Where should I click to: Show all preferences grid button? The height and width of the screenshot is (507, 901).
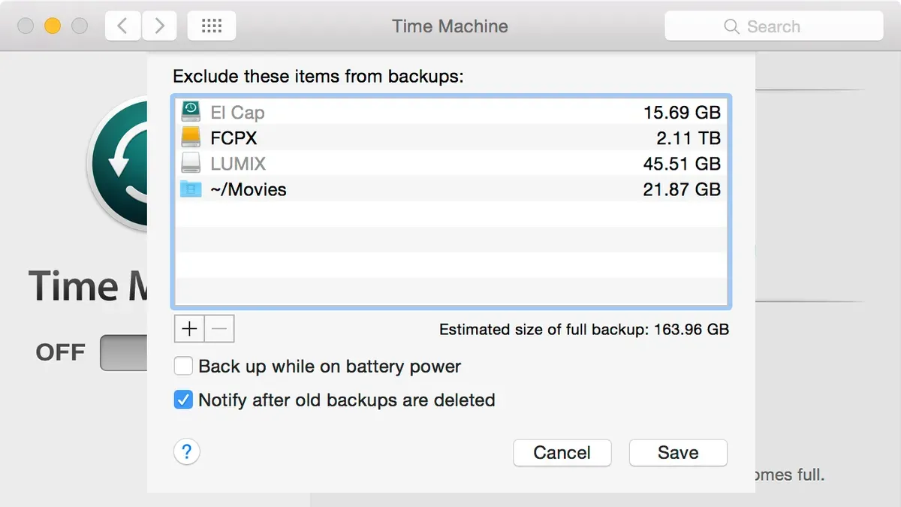[212, 26]
